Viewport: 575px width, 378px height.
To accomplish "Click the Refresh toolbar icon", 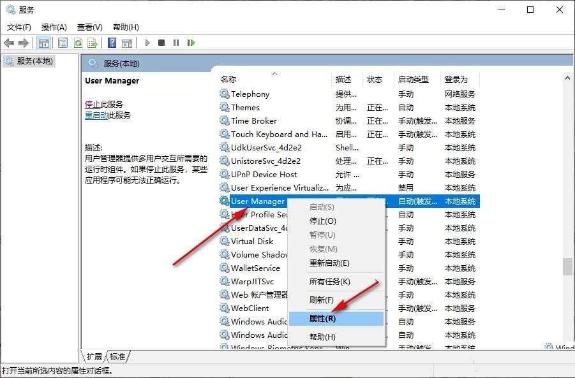I will [x=78, y=43].
